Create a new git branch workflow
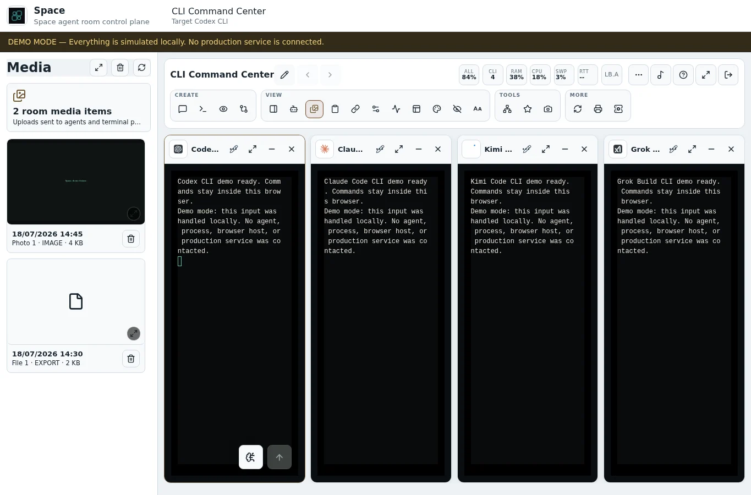The image size is (751, 495). (244, 109)
